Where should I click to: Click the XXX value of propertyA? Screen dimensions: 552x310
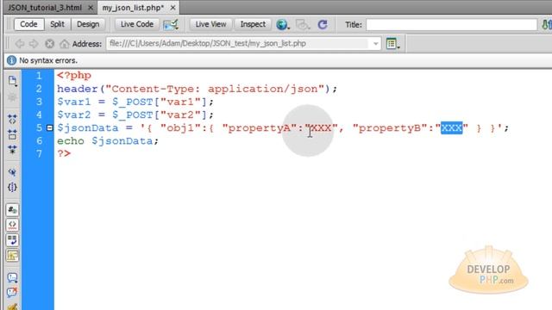coord(322,128)
